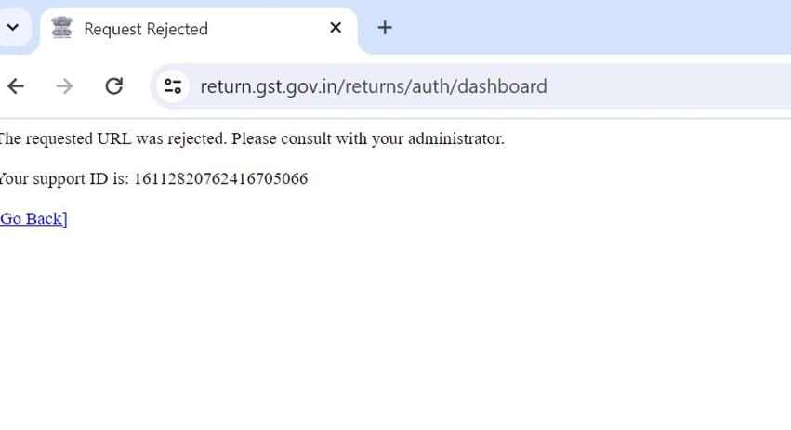Click the support ID number 16112820762416705066
Image resolution: width=791 pixels, height=430 pixels.
pyautogui.click(x=220, y=178)
